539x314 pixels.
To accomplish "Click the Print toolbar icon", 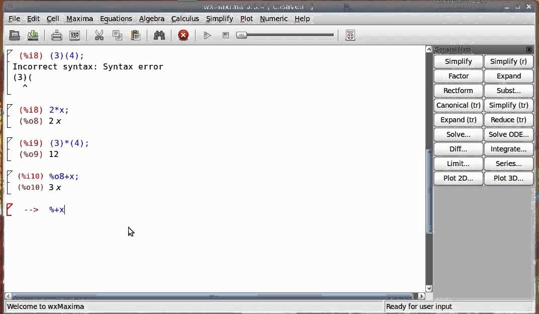I will pos(57,35).
